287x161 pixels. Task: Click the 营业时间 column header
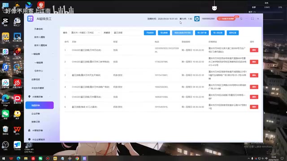pyautogui.click(x=186, y=42)
